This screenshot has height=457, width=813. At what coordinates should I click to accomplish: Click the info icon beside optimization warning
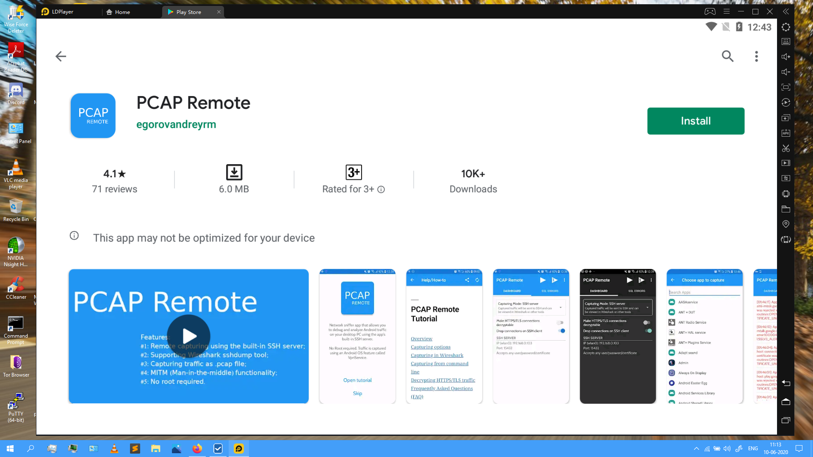[74, 236]
